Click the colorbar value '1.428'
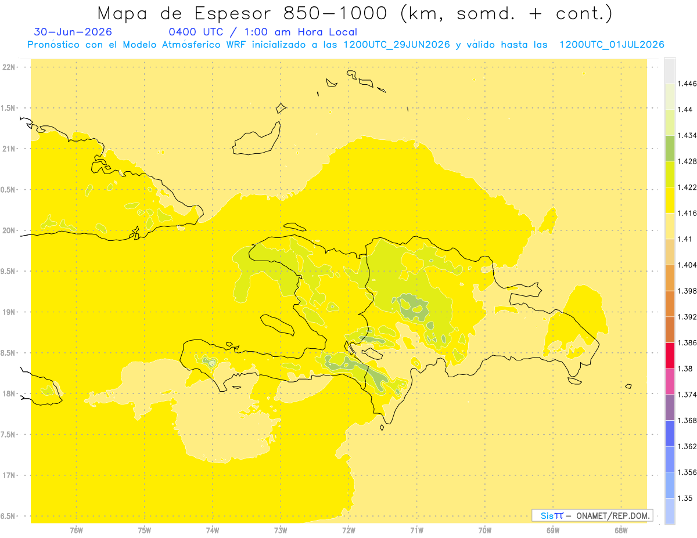This screenshot has height=538, width=697. 687,161
